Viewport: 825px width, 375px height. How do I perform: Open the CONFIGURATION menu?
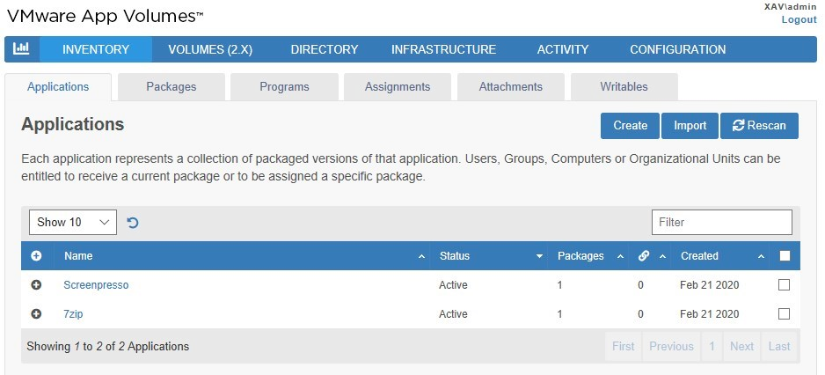point(677,49)
